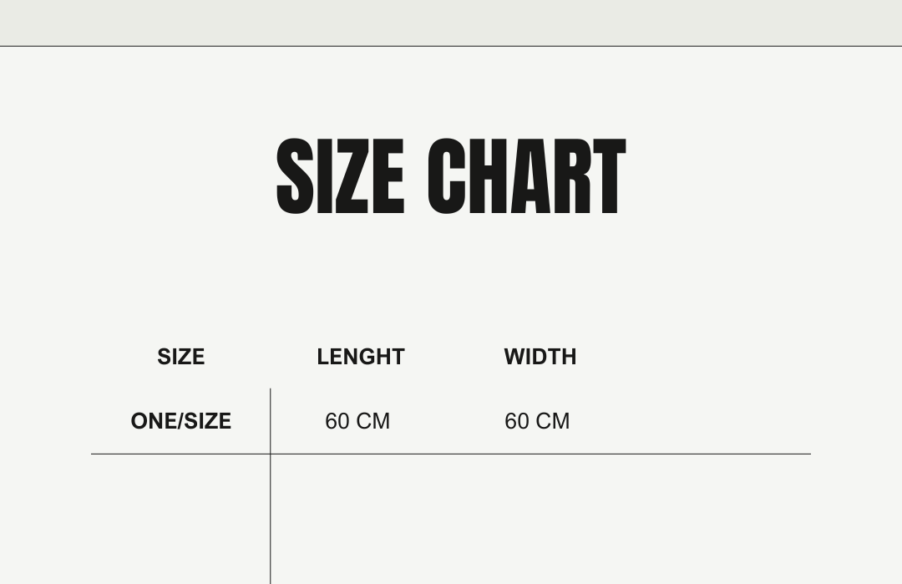Select the 60 CM value under LENGHT
The width and height of the screenshot is (902, 584).
(x=357, y=421)
